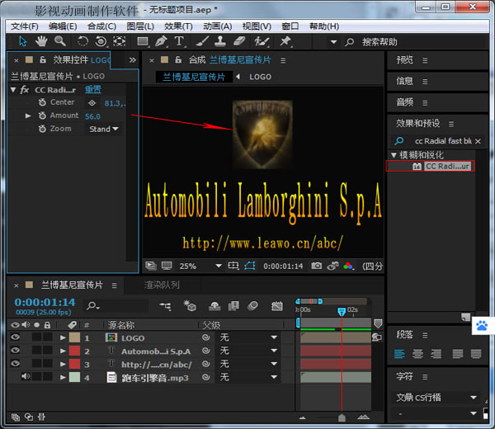
Task: Open the 合成(C) menu
Action: (101, 26)
